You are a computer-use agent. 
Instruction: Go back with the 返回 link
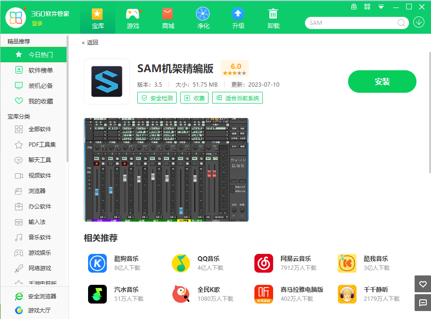coord(90,42)
